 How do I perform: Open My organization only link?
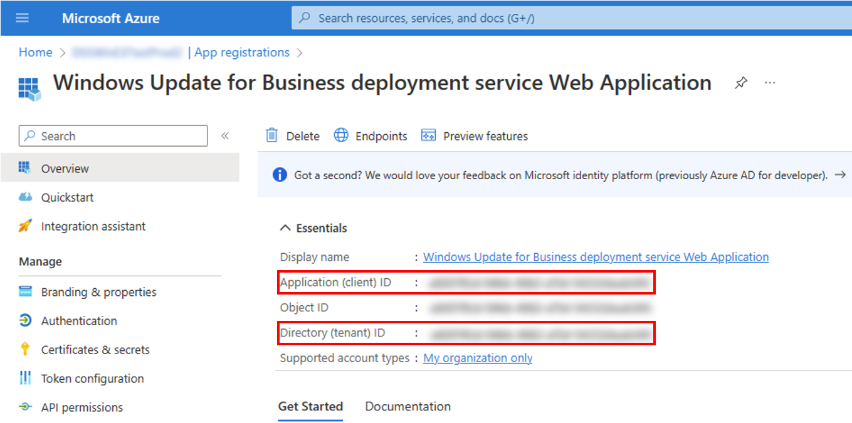click(478, 358)
